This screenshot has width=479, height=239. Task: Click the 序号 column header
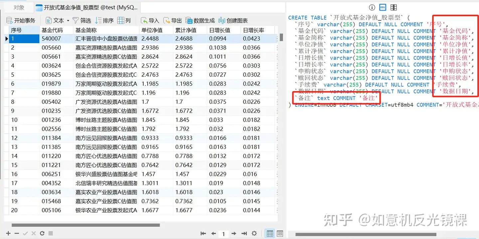tap(24, 30)
